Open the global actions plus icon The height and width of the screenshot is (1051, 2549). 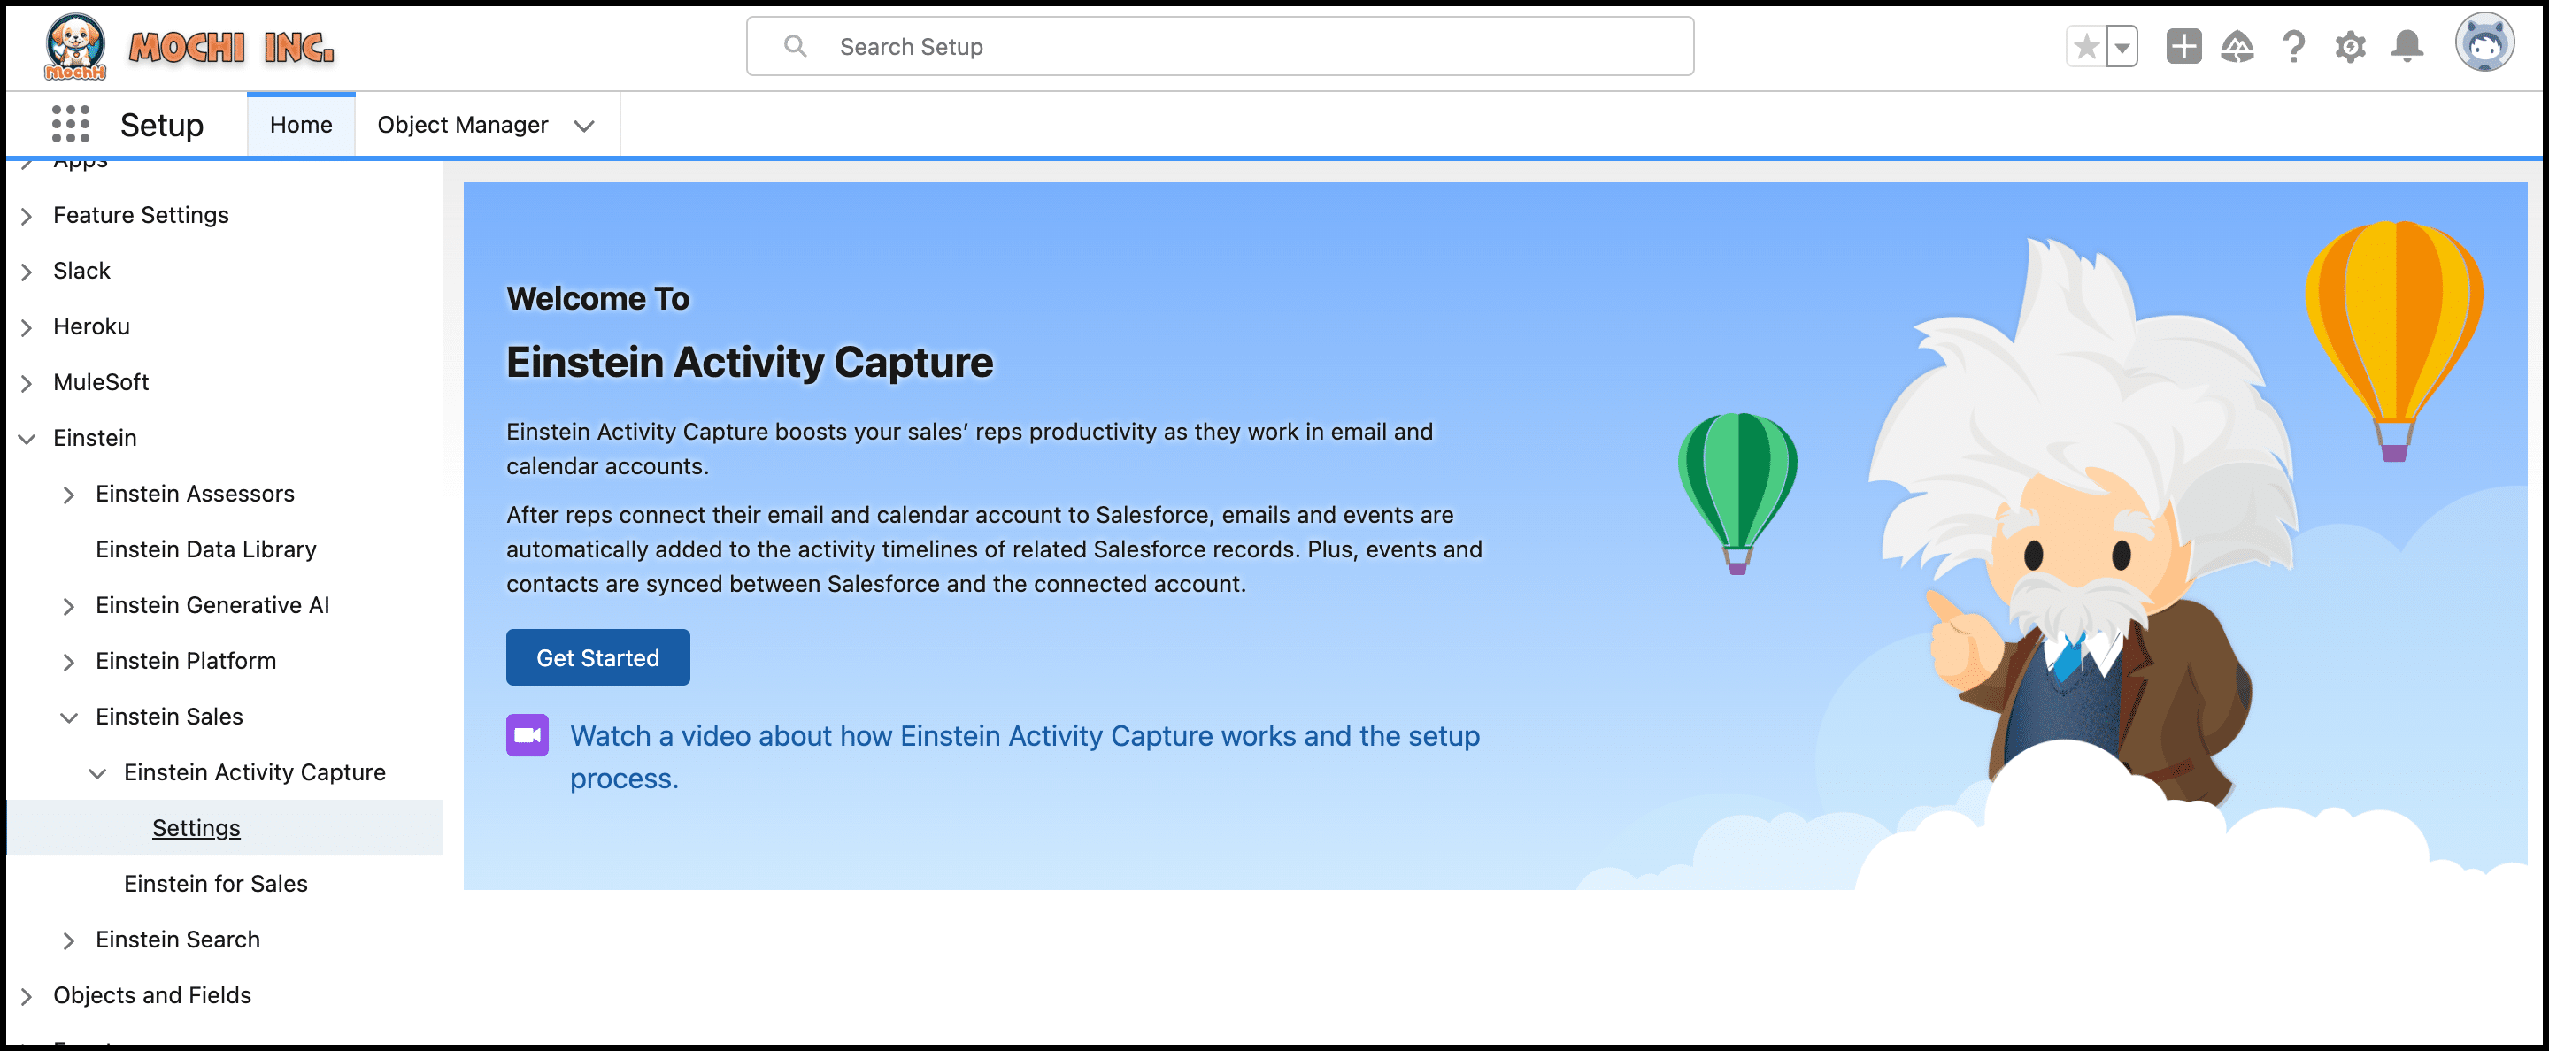tap(2183, 47)
